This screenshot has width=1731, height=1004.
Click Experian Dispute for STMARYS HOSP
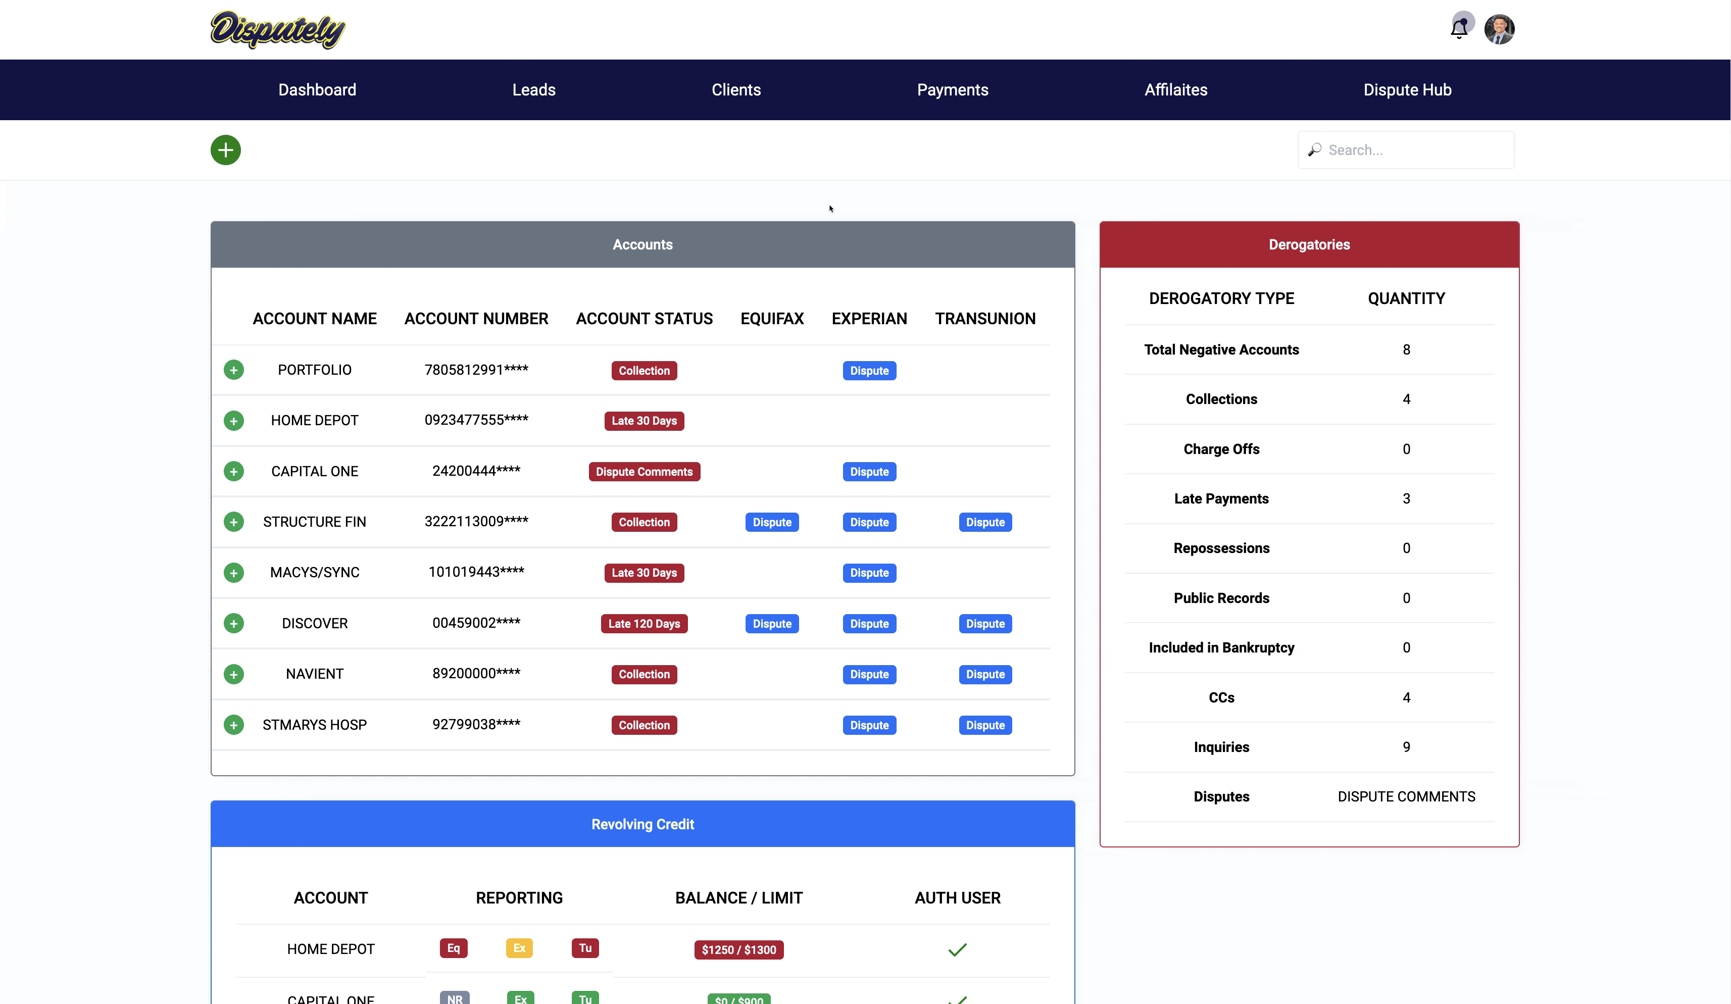pos(869,725)
